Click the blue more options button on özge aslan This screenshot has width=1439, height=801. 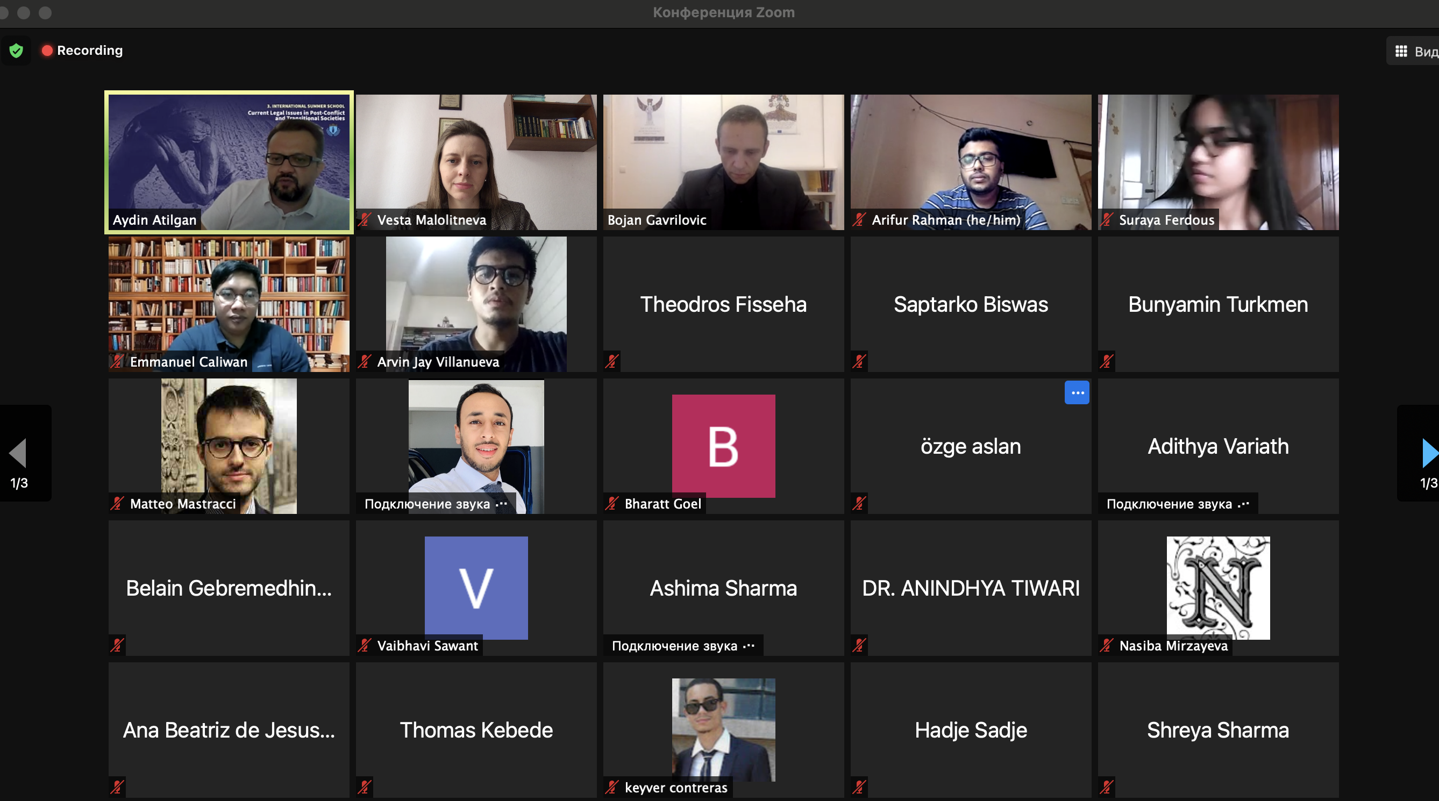[x=1077, y=392]
